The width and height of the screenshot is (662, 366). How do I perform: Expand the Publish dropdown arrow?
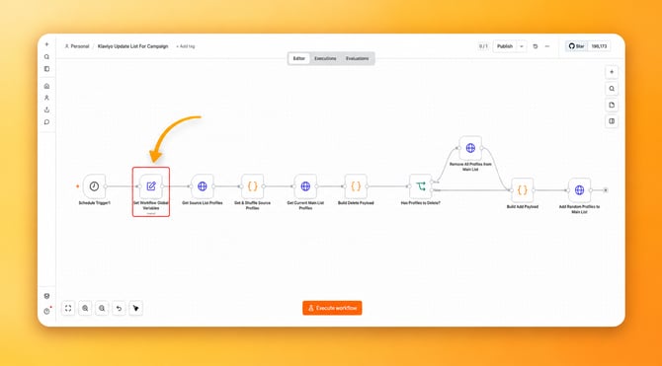(522, 46)
